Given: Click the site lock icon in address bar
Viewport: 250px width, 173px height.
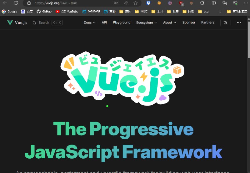Looking at the screenshot, I should (x=29, y=3).
